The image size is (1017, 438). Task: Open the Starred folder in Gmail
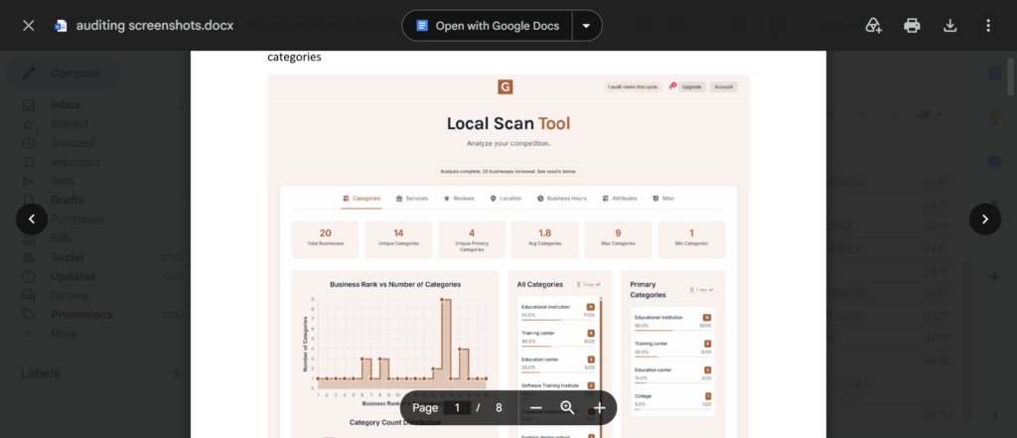click(70, 123)
